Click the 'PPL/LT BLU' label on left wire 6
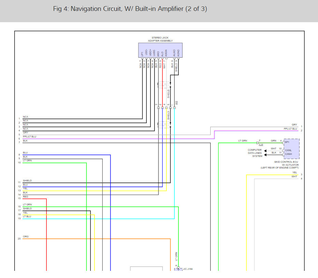Screen dimensions: 318x278 point(30,137)
